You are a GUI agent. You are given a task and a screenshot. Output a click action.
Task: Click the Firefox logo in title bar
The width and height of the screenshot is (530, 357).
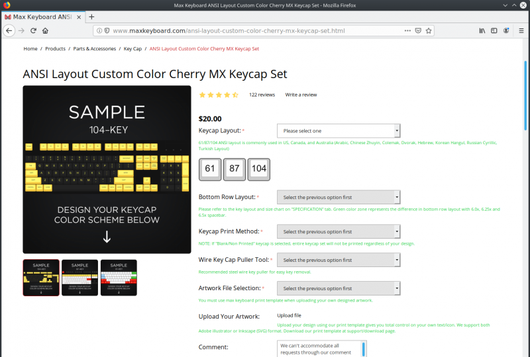[x=7, y=5]
